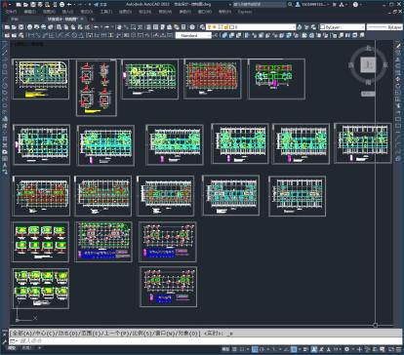
Task: Click the keyword search box in title bar
Action: click(x=260, y=5)
